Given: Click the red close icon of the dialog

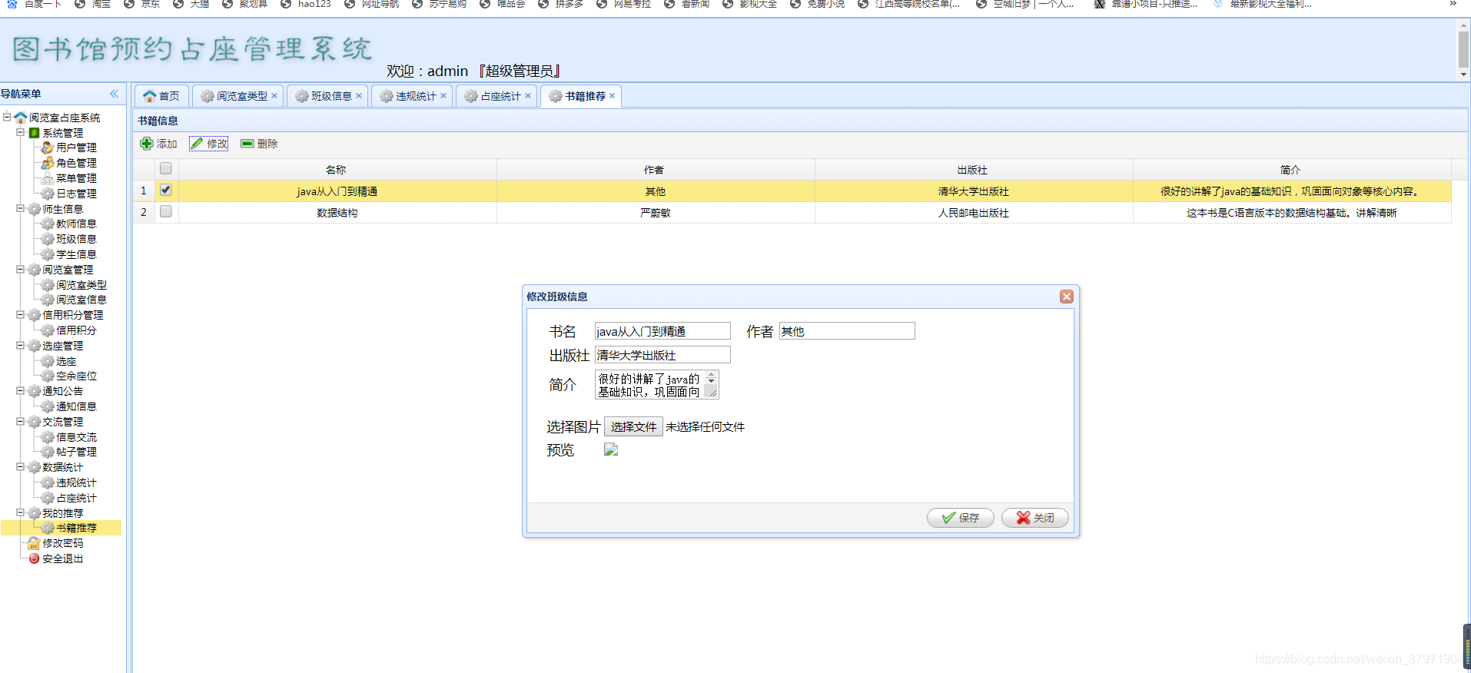Looking at the screenshot, I should pyautogui.click(x=1066, y=297).
